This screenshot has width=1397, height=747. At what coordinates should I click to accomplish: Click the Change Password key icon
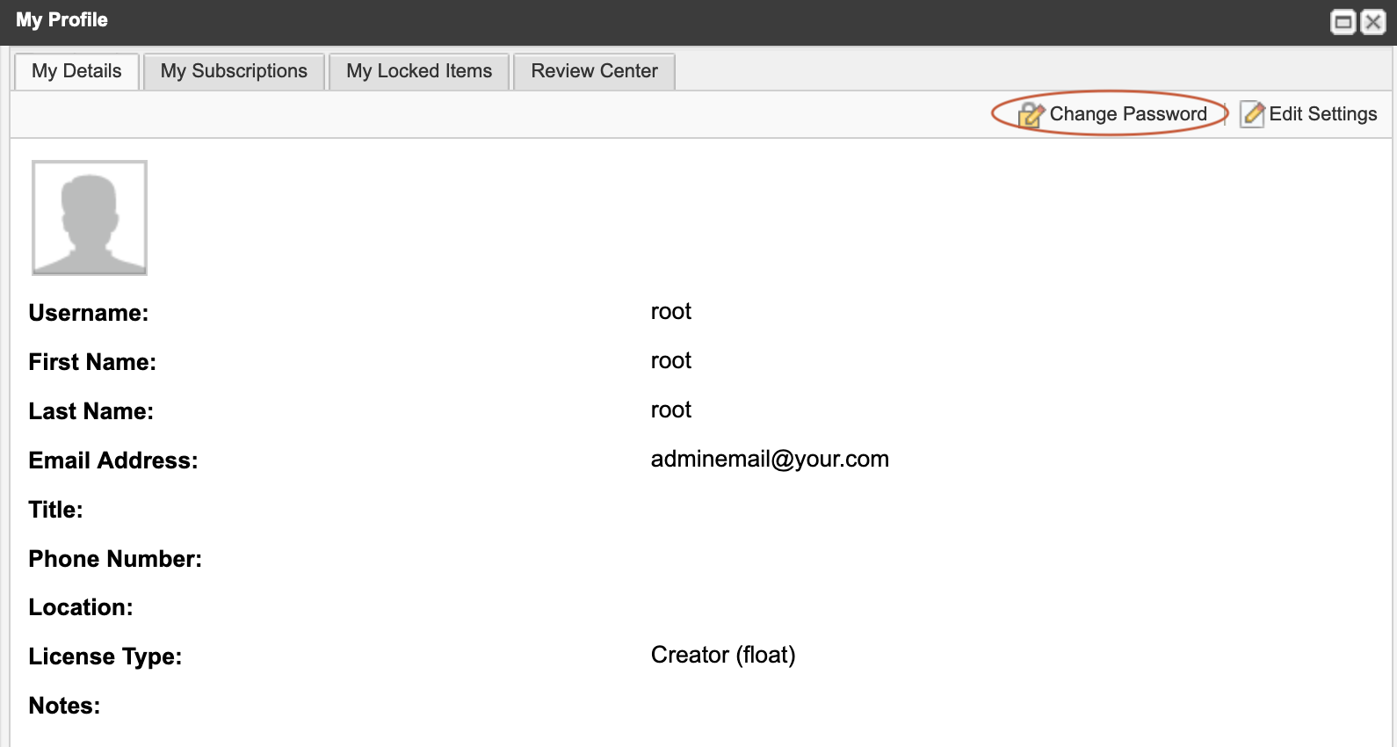(x=1031, y=115)
